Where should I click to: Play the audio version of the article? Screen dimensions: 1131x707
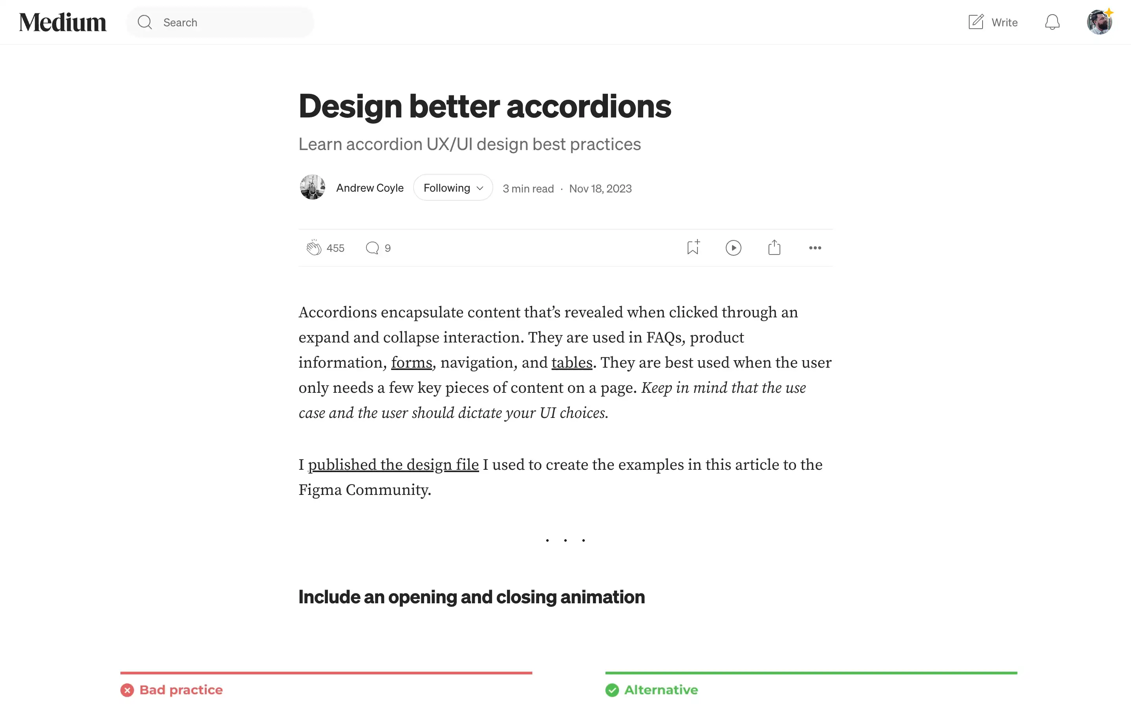(x=733, y=247)
